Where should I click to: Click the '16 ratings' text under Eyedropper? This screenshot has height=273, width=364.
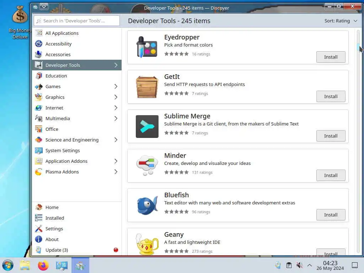pyautogui.click(x=201, y=54)
